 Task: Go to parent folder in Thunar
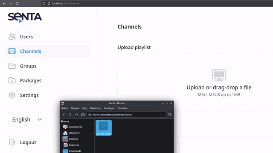(77, 114)
